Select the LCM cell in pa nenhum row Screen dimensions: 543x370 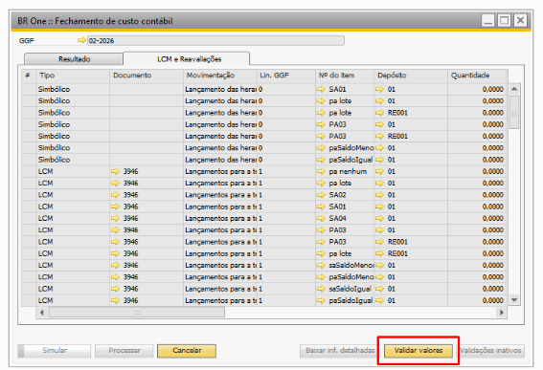pyautogui.click(x=73, y=171)
